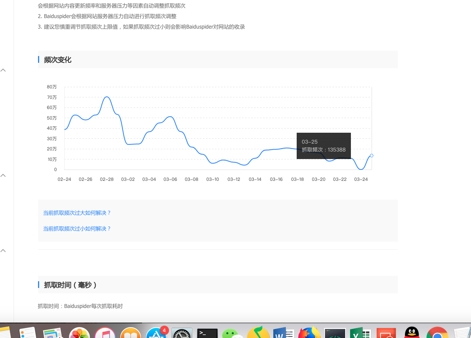The width and height of the screenshot is (471, 338).
Task: Open link 当前抓取频次过小如何解决？
Action: [x=77, y=229]
